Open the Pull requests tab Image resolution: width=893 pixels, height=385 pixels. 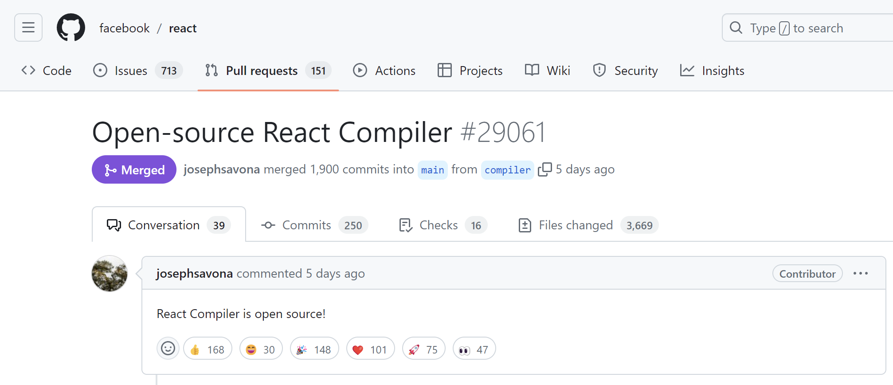pos(268,71)
